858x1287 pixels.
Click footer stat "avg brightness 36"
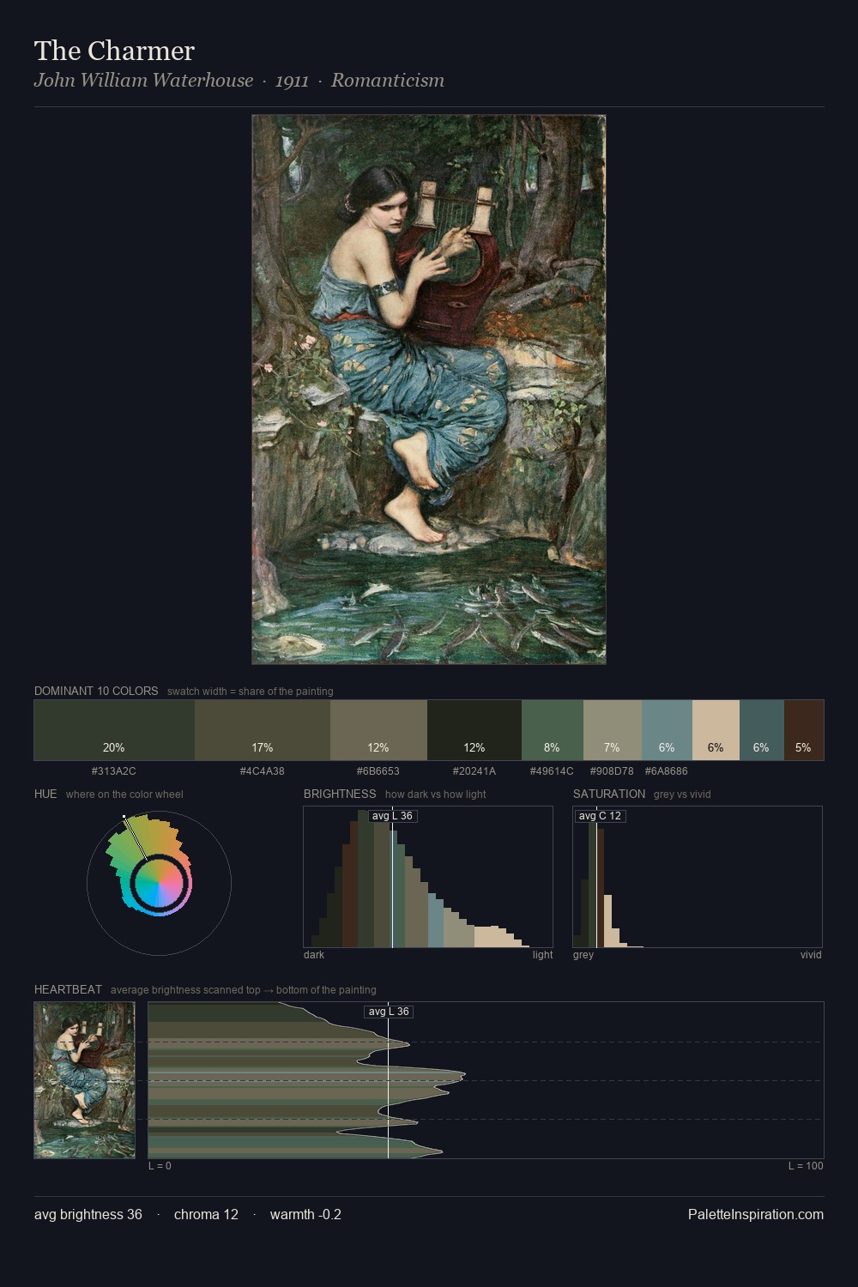point(88,1214)
